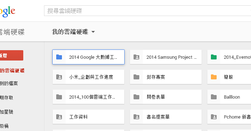
Task: Open 我的雲端硬碟 in the sidebar
Action: (12, 70)
